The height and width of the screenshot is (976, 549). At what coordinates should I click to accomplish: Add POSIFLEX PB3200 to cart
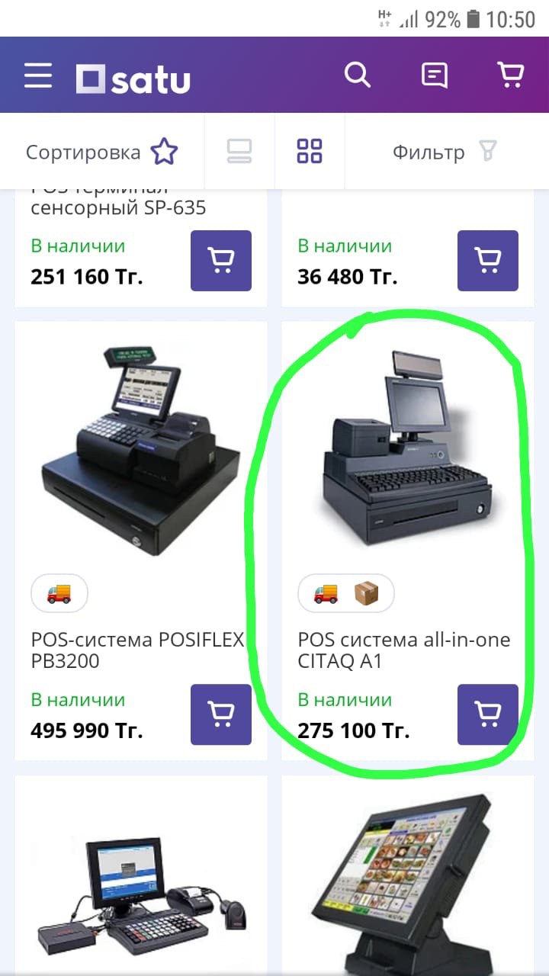[221, 714]
